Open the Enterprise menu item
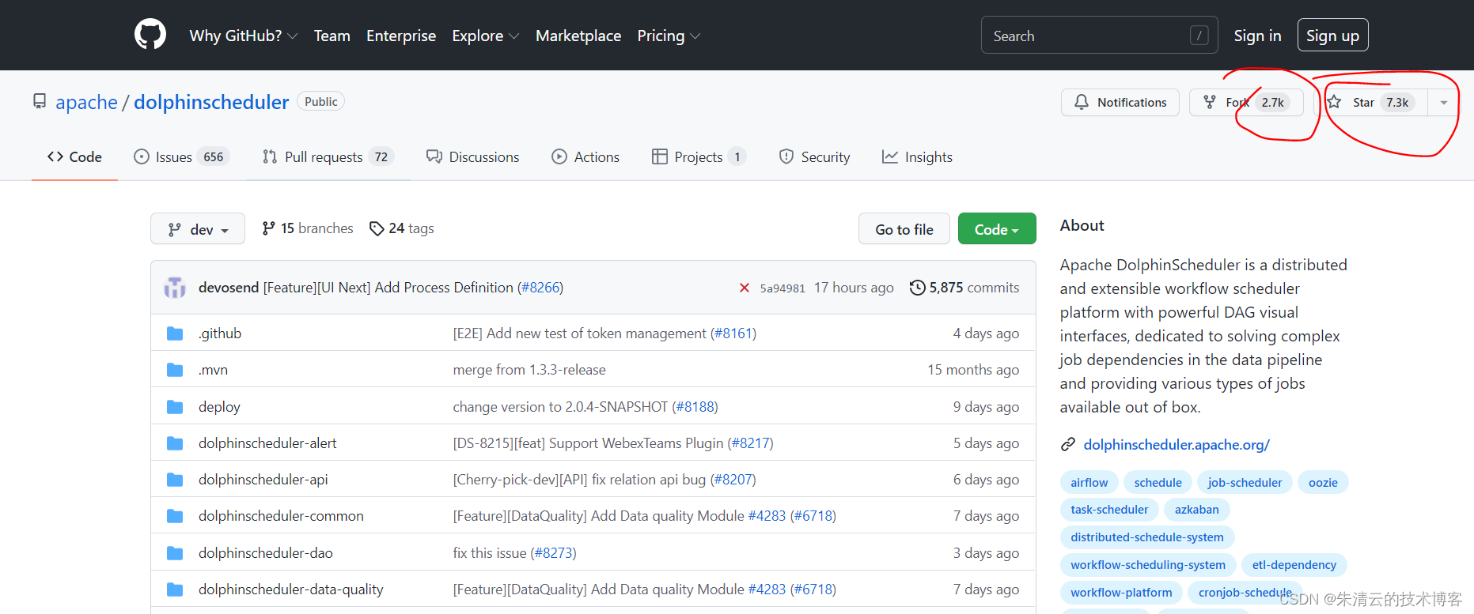 (x=401, y=36)
